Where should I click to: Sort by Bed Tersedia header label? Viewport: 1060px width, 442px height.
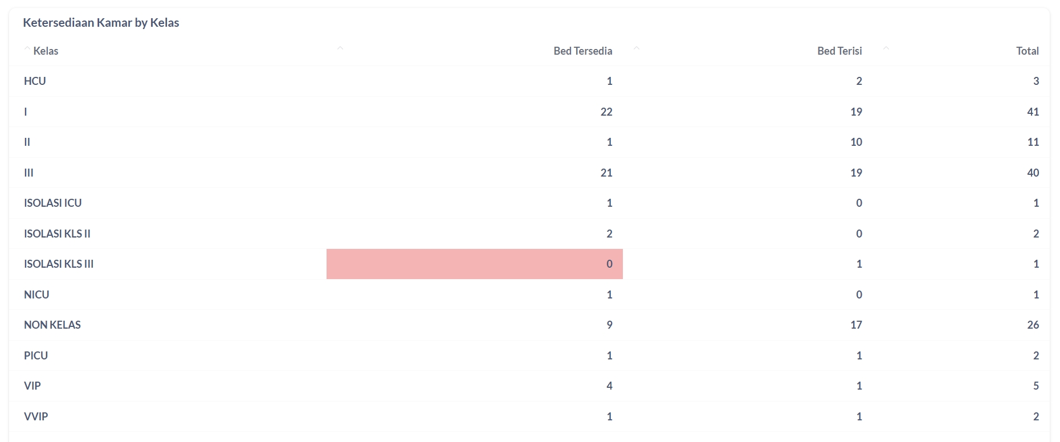(x=582, y=51)
